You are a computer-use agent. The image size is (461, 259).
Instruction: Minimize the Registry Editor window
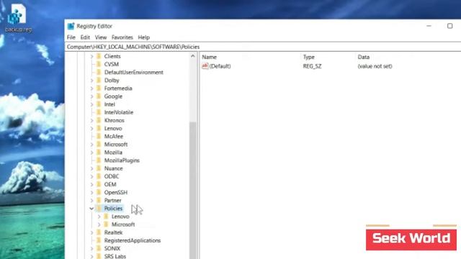coord(429,26)
